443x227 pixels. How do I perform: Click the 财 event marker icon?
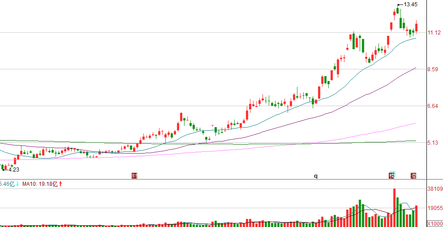[134, 176]
